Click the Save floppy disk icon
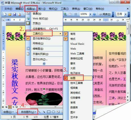Image resolution: width=131 pixels, height=120 pixels. (14, 14)
